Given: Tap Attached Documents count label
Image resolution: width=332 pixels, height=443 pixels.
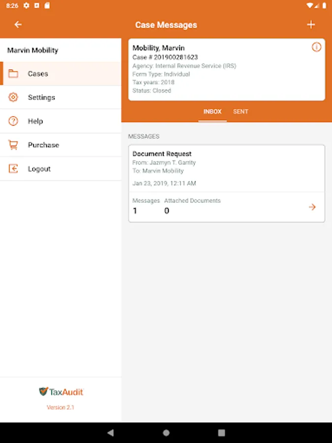Looking at the screenshot, I should (192, 201).
